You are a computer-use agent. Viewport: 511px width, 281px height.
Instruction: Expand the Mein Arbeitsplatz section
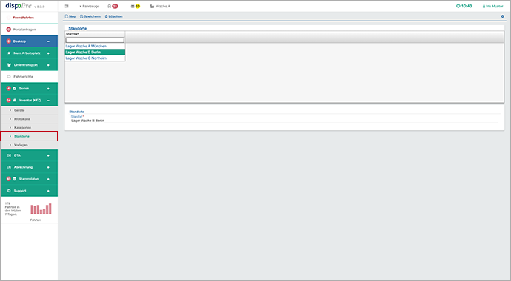[48, 53]
